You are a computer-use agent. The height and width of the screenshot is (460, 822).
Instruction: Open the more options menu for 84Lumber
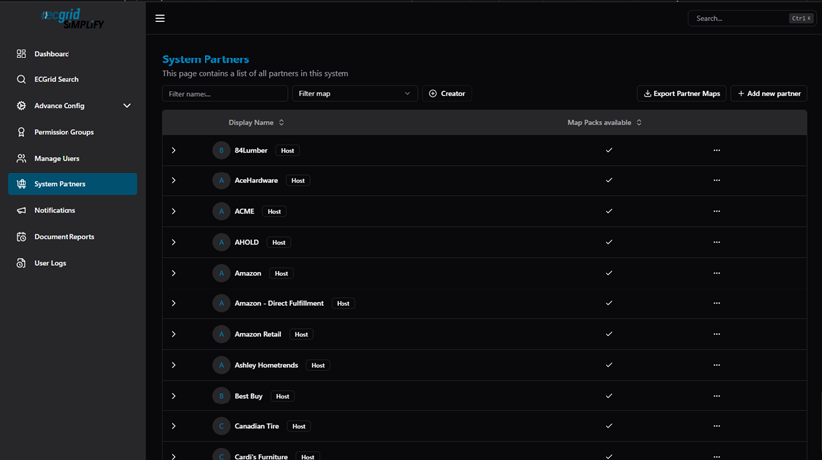pyautogui.click(x=717, y=150)
